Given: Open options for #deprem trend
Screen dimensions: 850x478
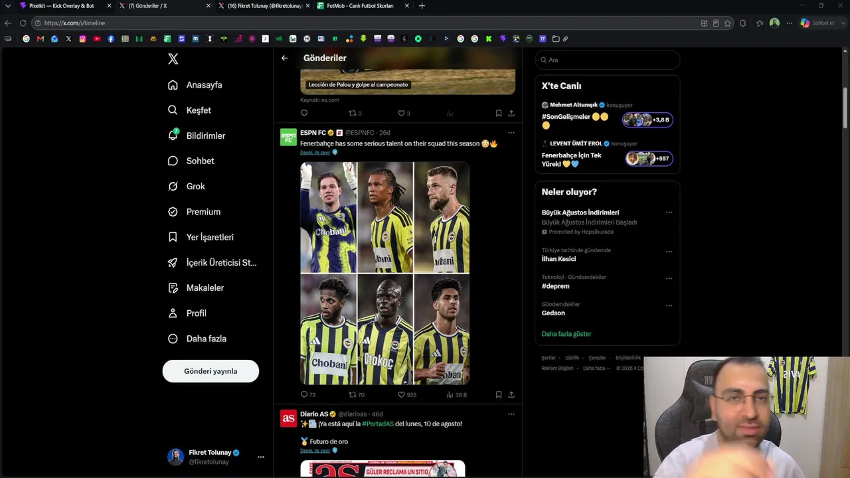Looking at the screenshot, I should click(x=669, y=278).
